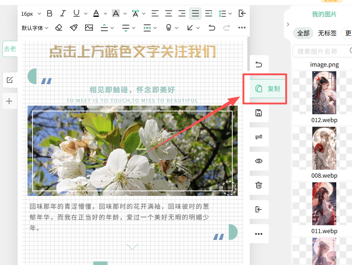Delete with the trash can icon
Viewport: 352px width, 265px height.
point(259,185)
